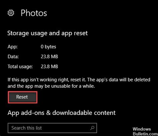The width and height of the screenshot is (158, 136).
Task: Click the Photos page title
Action: (x=34, y=13)
